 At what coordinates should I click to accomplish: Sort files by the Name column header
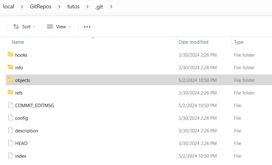pyautogui.click(x=18, y=42)
